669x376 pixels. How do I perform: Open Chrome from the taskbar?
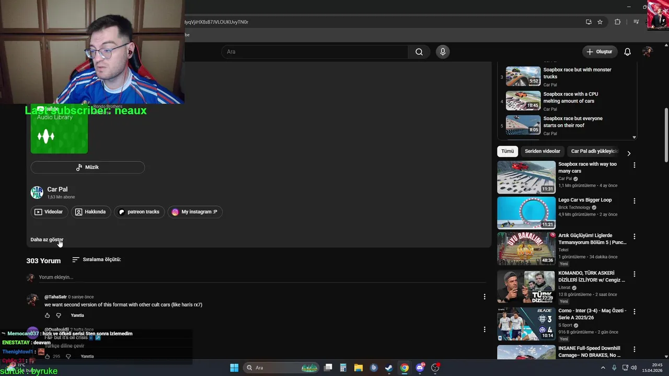coord(404,368)
